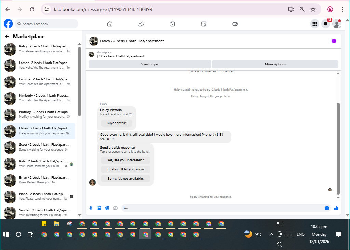
Task: Open the Sticky Notes taskbar icon
Action: point(44,224)
